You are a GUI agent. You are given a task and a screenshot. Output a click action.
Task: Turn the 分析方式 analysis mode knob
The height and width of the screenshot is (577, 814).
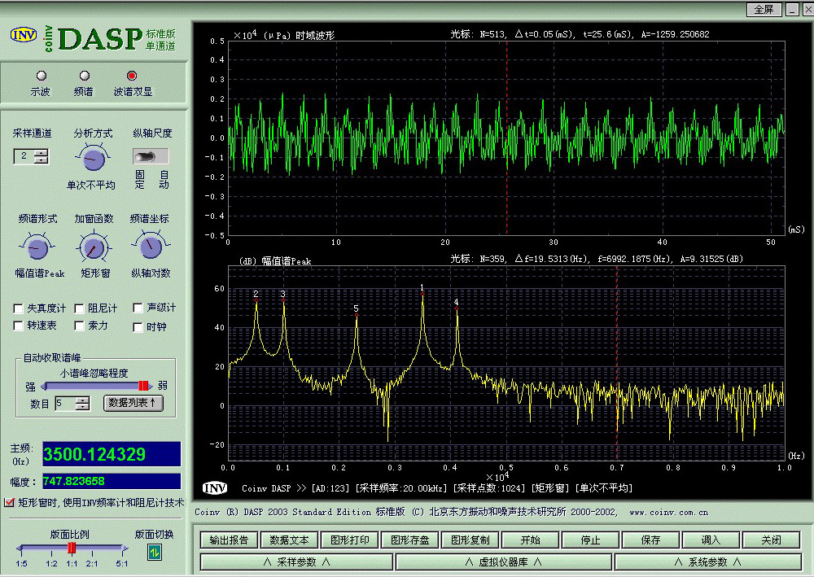[x=94, y=158]
